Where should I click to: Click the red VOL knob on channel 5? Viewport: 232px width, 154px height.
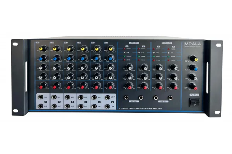[97, 86]
